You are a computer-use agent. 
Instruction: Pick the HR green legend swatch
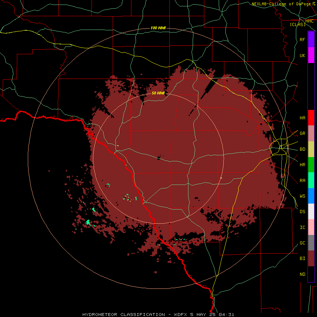pos(311,164)
